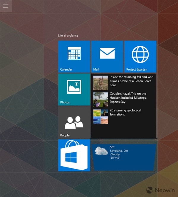
Task: Click the Loveland, OH location text
Action: point(119,151)
